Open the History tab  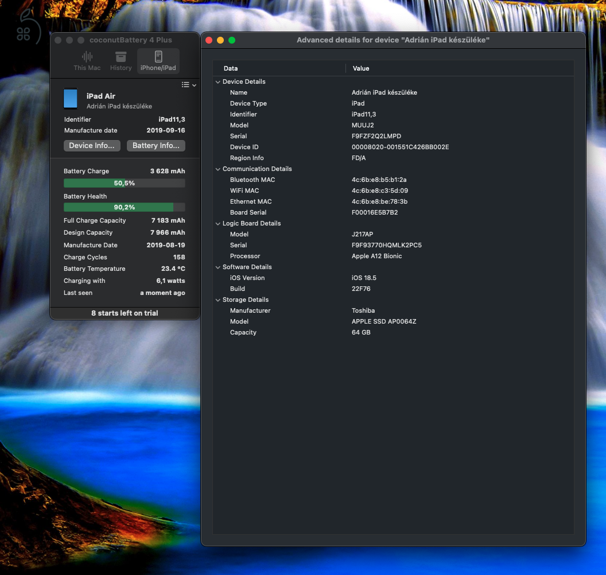[121, 61]
